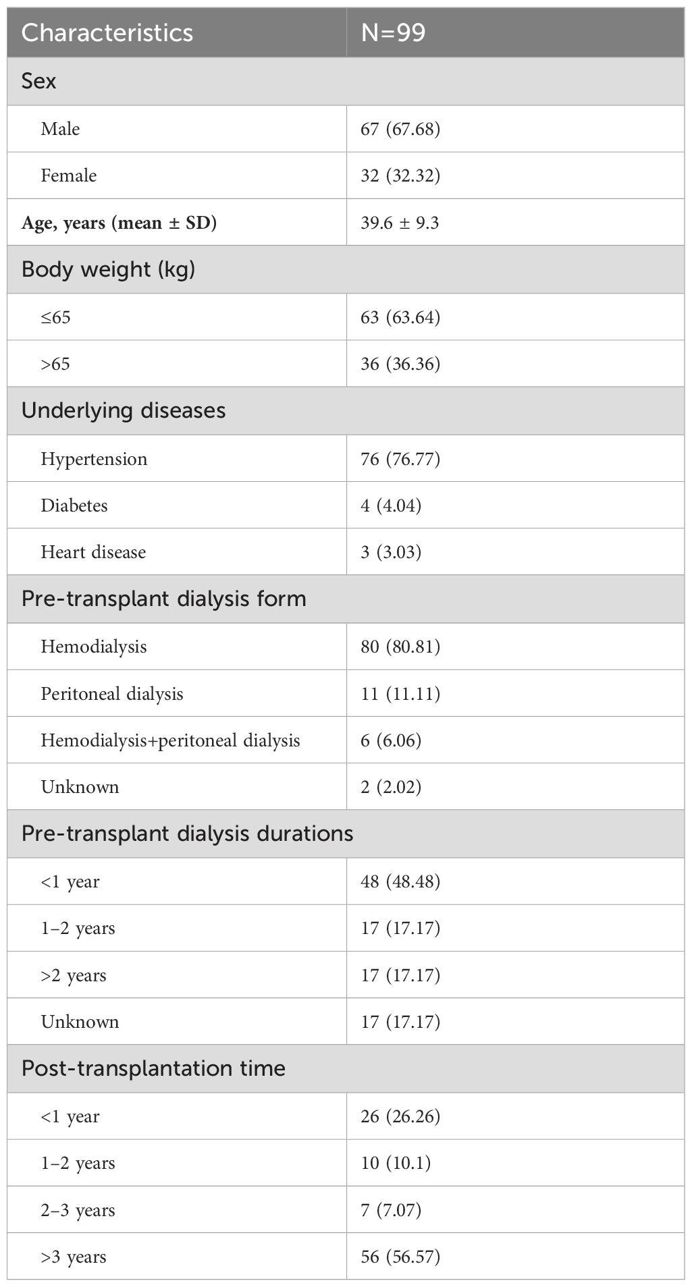Select the Female row label
Image resolution: width=692 pixels, height=1287 pixels.
pos(68,175)
